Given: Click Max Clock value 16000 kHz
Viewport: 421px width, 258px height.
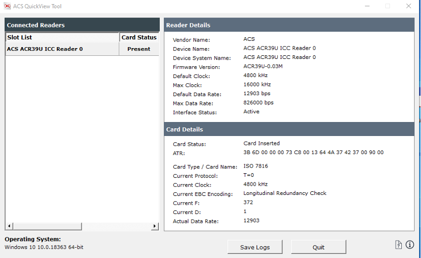Looking at the screenshot, I should [x=257, y=85].
